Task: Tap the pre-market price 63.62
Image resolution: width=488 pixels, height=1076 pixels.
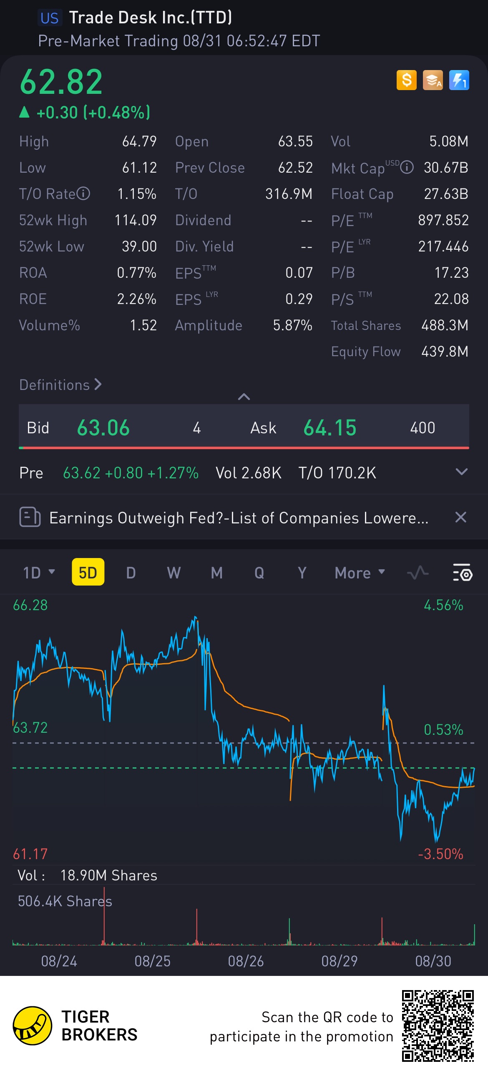Action: click(81, 473)
